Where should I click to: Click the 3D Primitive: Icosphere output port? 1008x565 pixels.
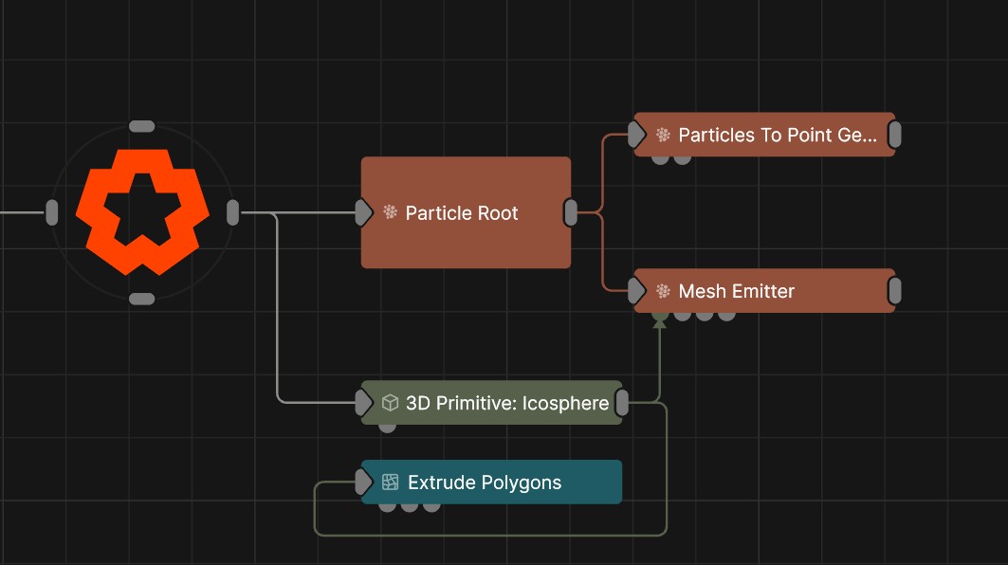pyautogui.click(x=622, y=403)
